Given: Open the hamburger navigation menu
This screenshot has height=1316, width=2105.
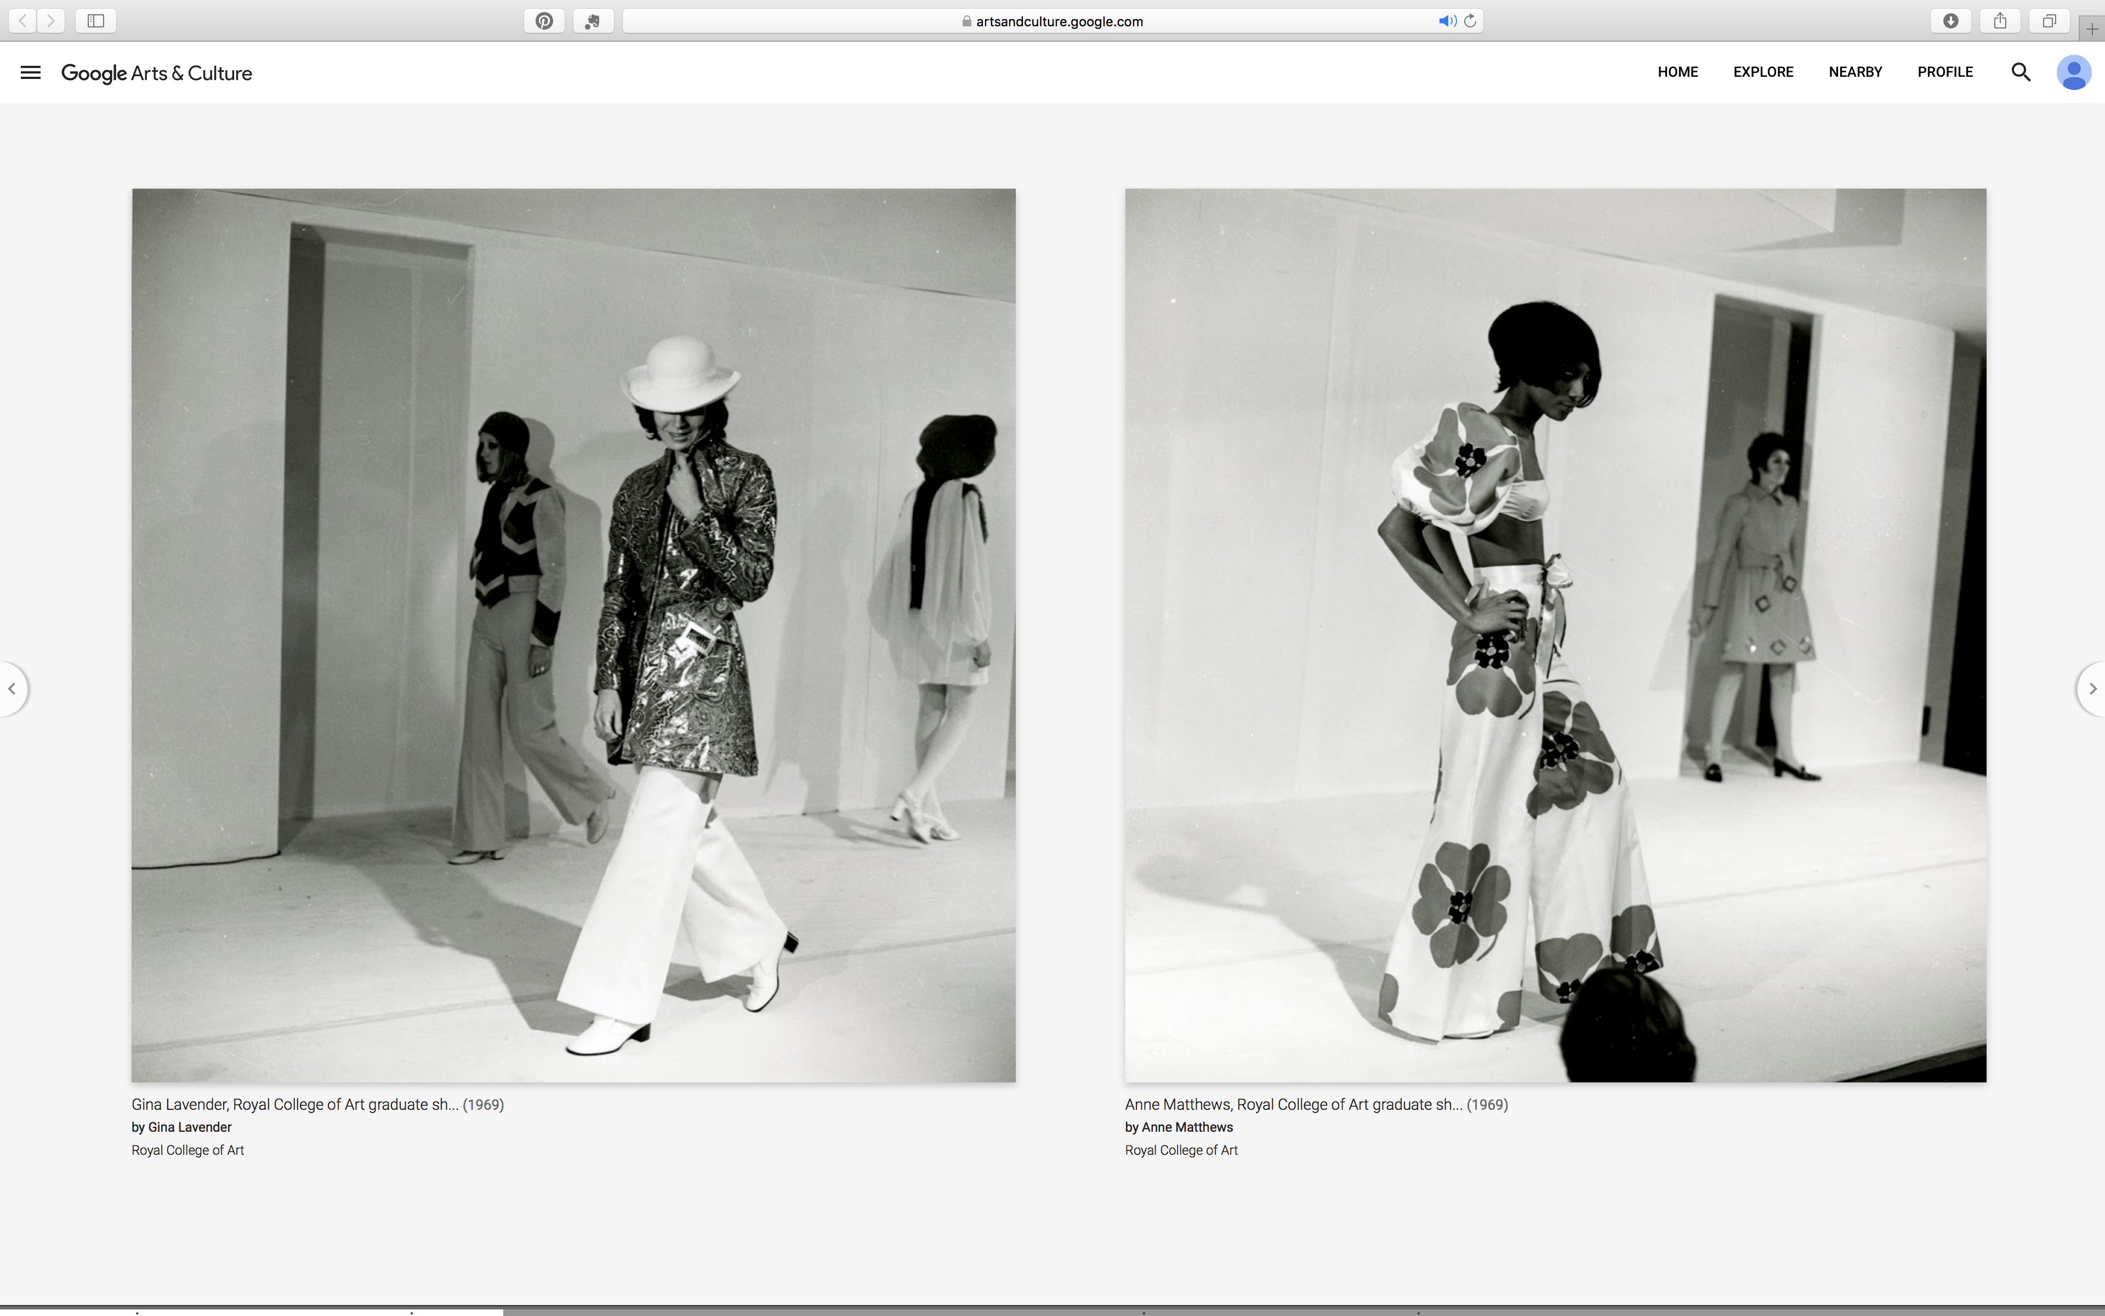Looking at the screenshot, I should click(31, 72).
